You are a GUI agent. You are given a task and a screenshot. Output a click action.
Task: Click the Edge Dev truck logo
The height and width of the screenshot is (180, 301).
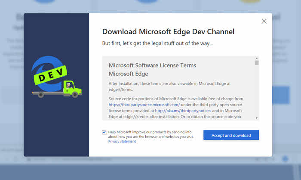[57, 77]
